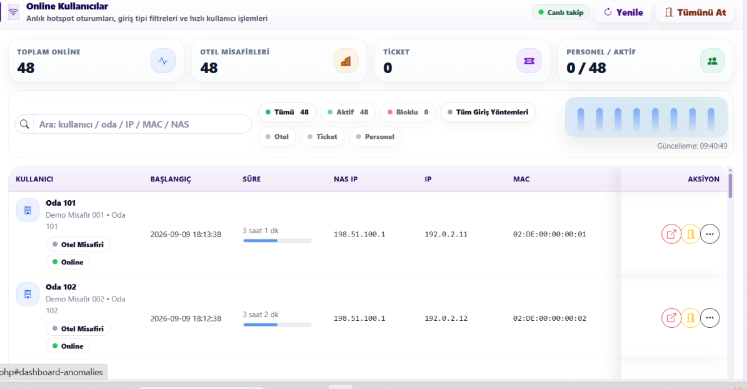The height and width of the screenshot is (389, 747).
Task: Click the building icon next to Oda 101
Action: (28, 210)
